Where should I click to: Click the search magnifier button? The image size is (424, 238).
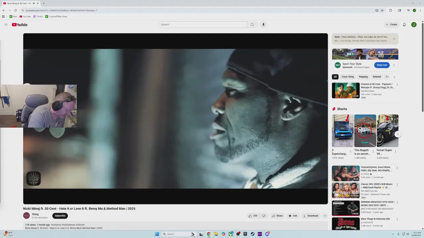pos(252,24)
